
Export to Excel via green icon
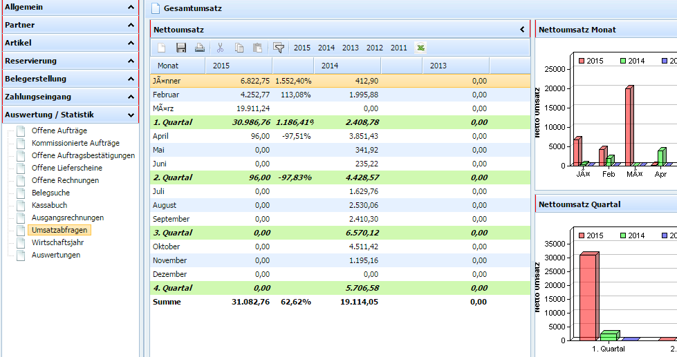tap(420, 48)
